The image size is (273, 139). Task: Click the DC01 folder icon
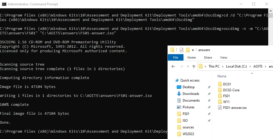[x=220, y=84]
